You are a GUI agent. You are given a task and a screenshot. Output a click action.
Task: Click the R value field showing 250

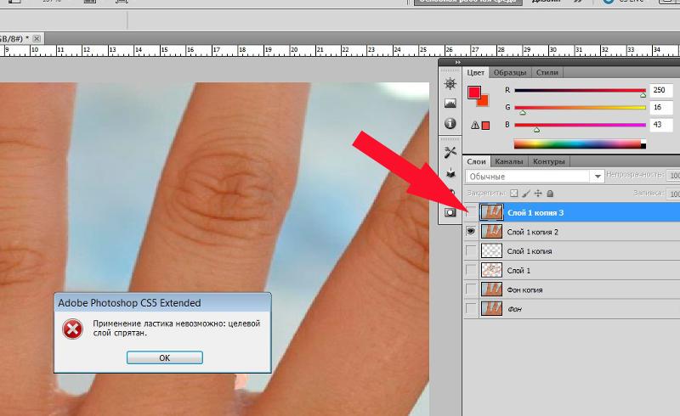(x=661, y=90)
